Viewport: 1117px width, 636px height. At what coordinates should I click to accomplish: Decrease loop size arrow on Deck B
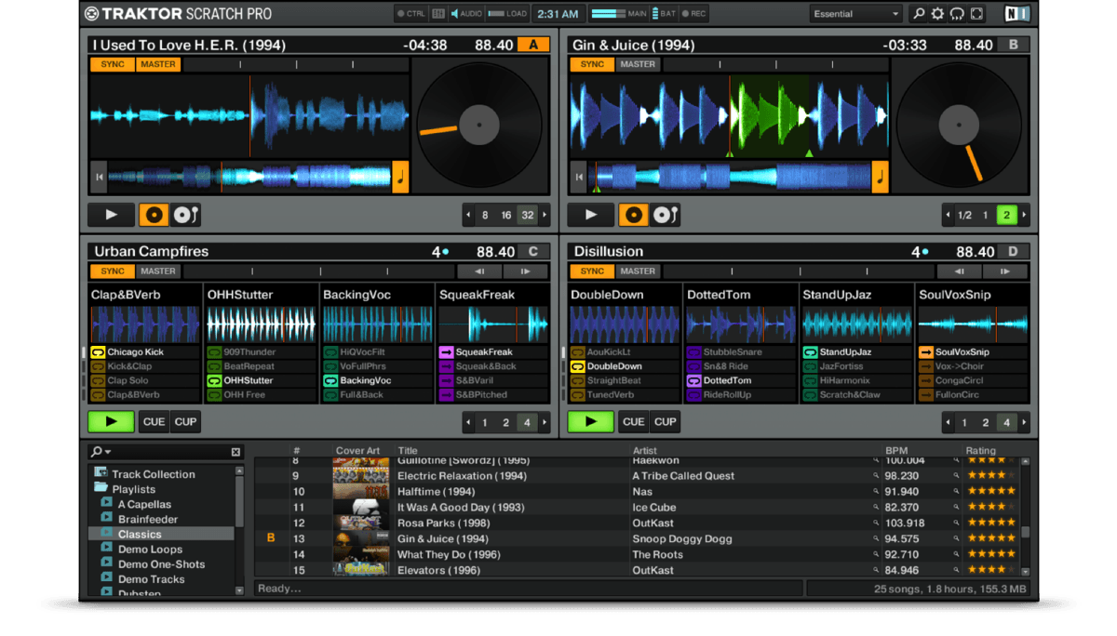click(x=948, y=215)
